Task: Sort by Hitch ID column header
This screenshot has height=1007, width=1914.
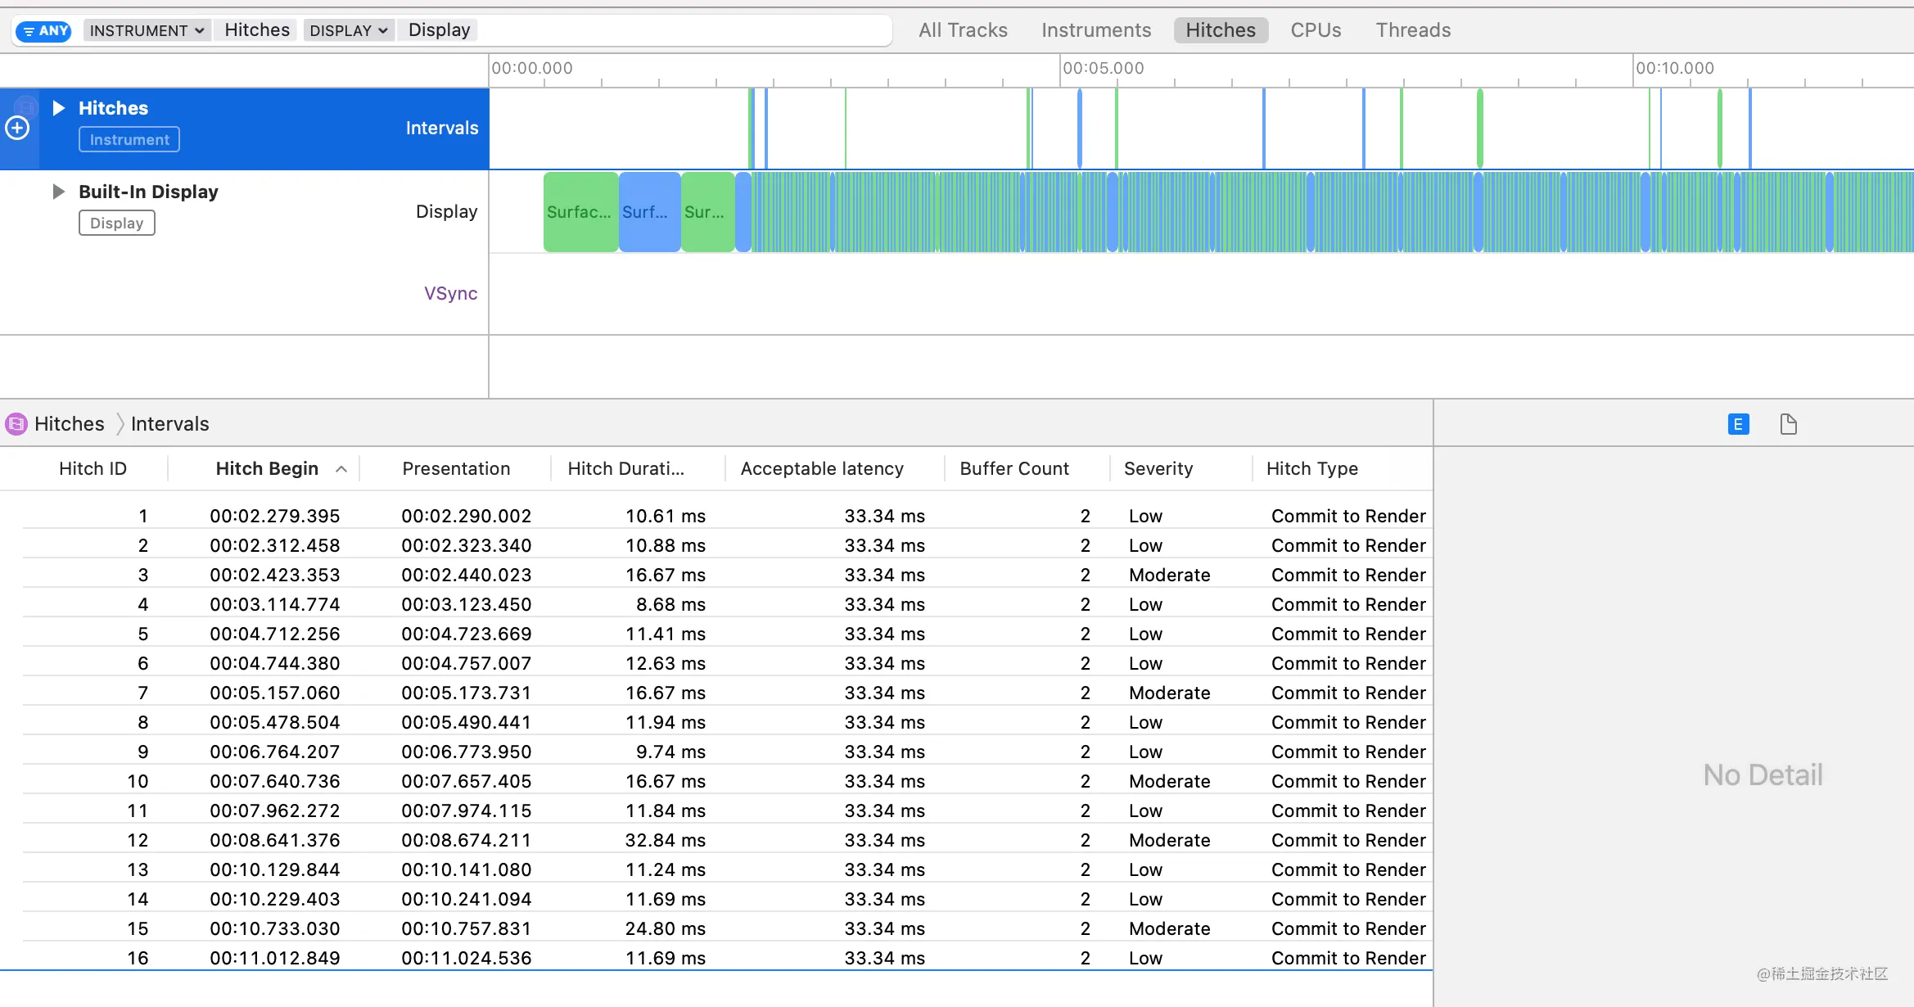Action: point(93,469)
